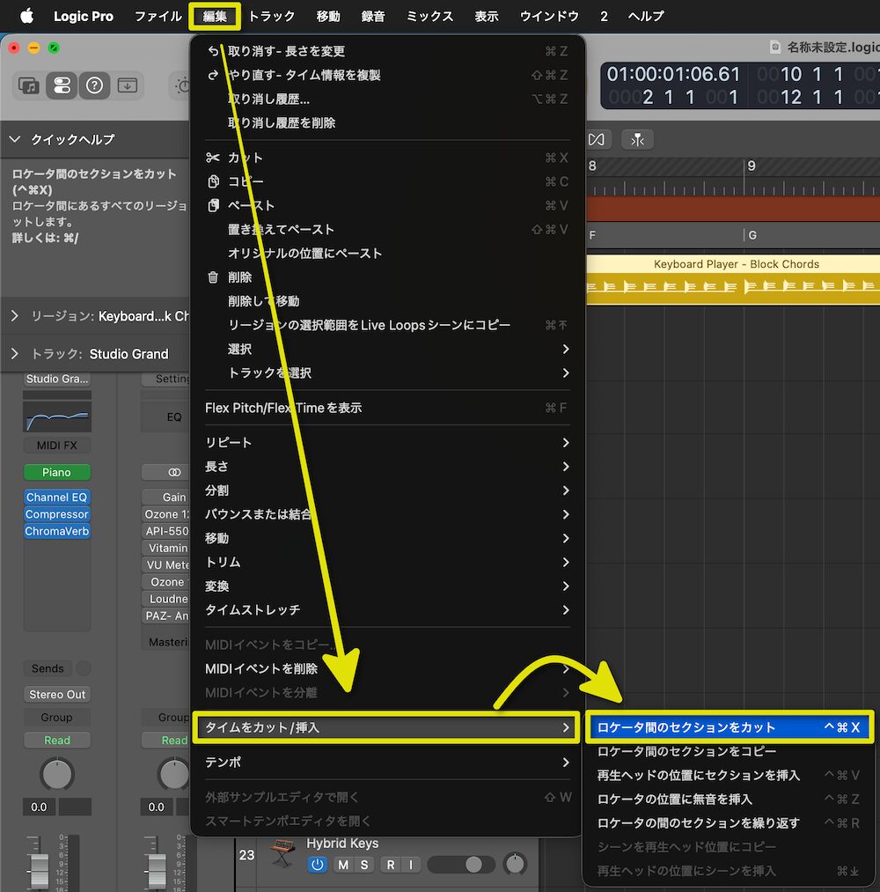
Task: Open the トラックを選択 submenu
Action: tap(387, 373)
